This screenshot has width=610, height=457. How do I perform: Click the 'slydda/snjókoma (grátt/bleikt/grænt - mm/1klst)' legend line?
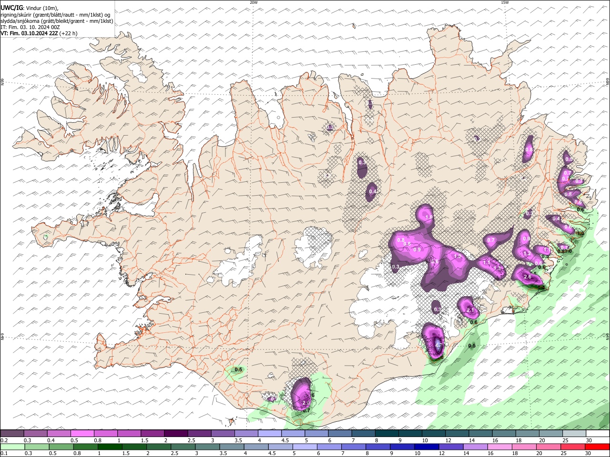[x=57, y=21]
